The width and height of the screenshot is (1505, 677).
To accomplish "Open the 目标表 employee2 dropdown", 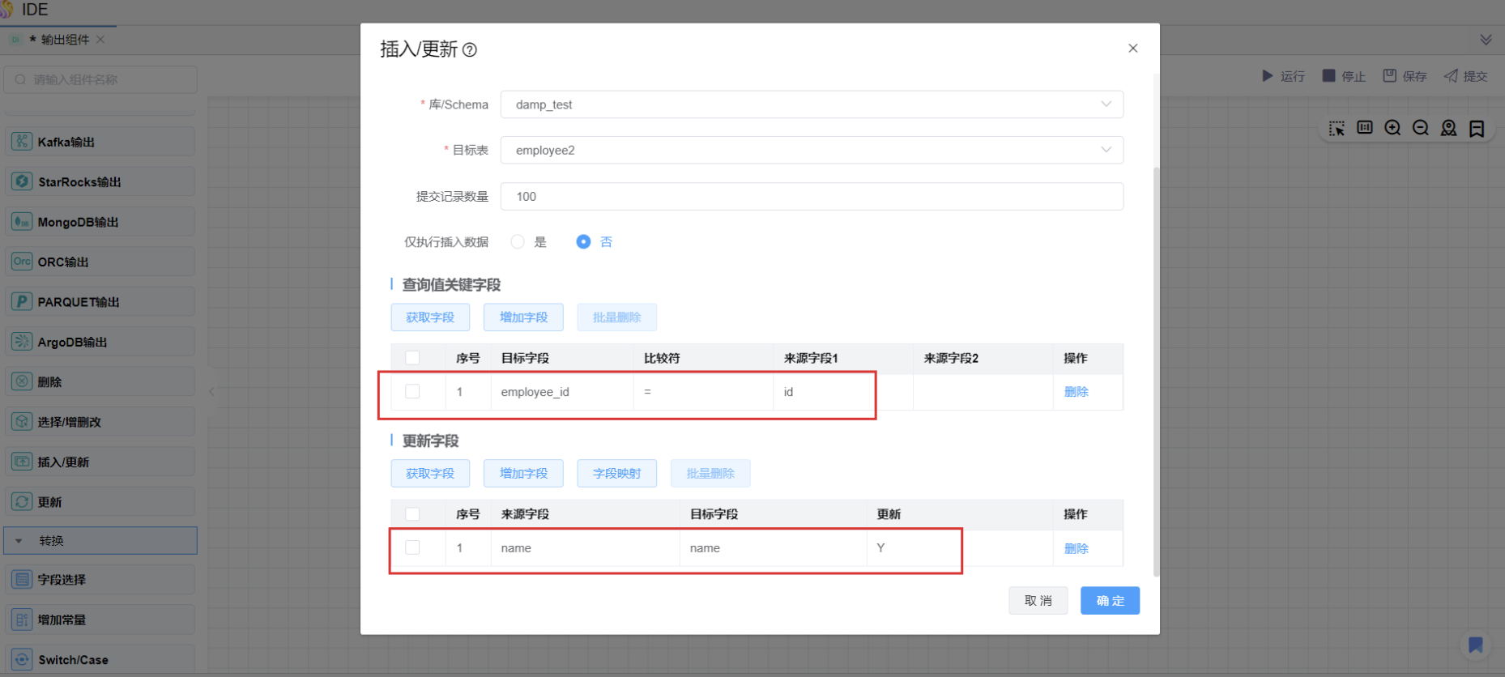I will point(812,151).
